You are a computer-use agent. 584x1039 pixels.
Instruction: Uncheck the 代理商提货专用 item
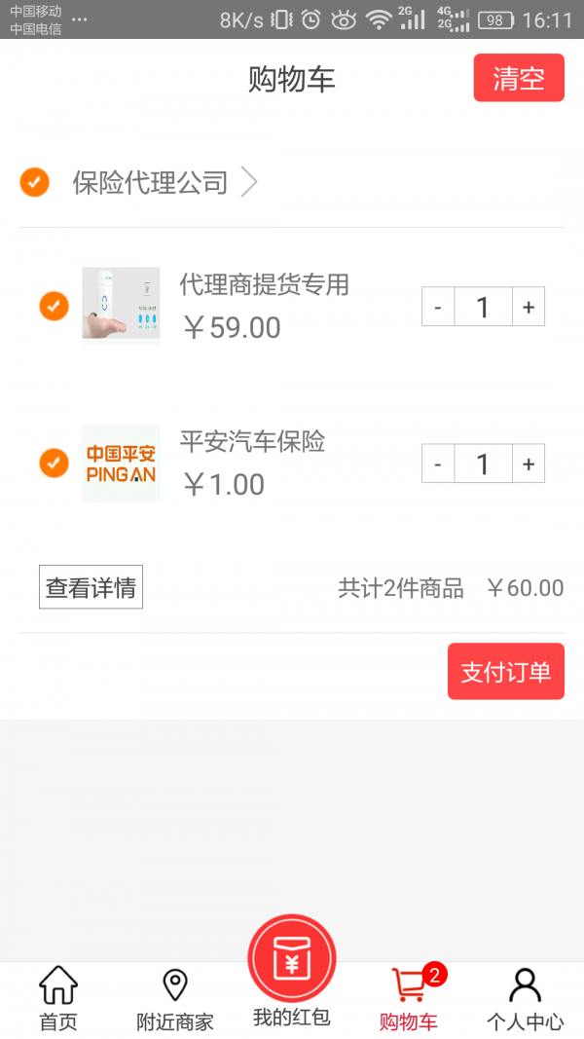54,305
